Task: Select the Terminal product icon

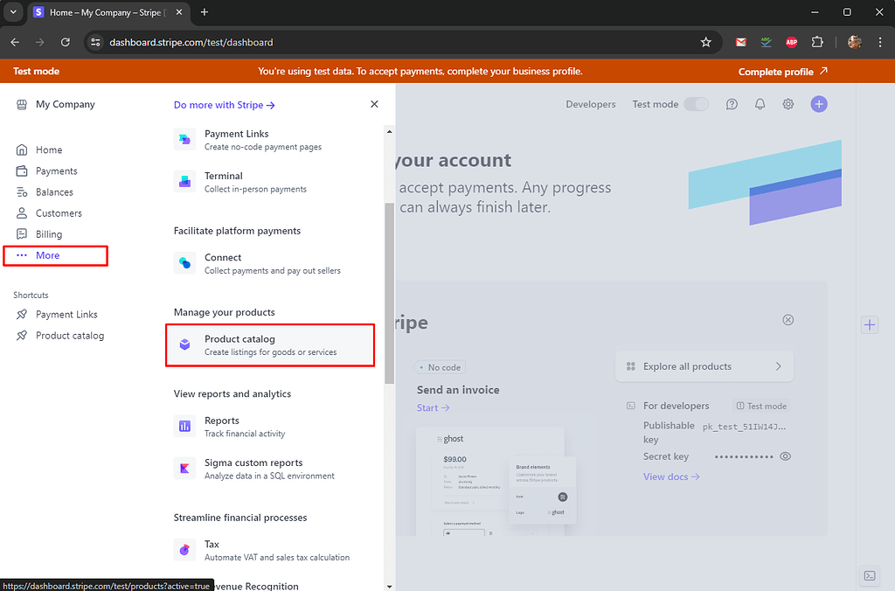Action: 184,181
